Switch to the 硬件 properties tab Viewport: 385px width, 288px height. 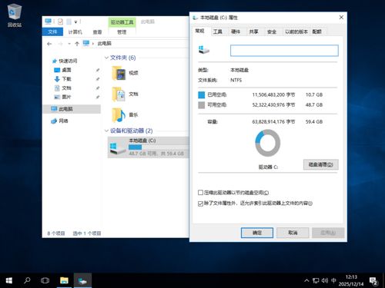[236, 31]
